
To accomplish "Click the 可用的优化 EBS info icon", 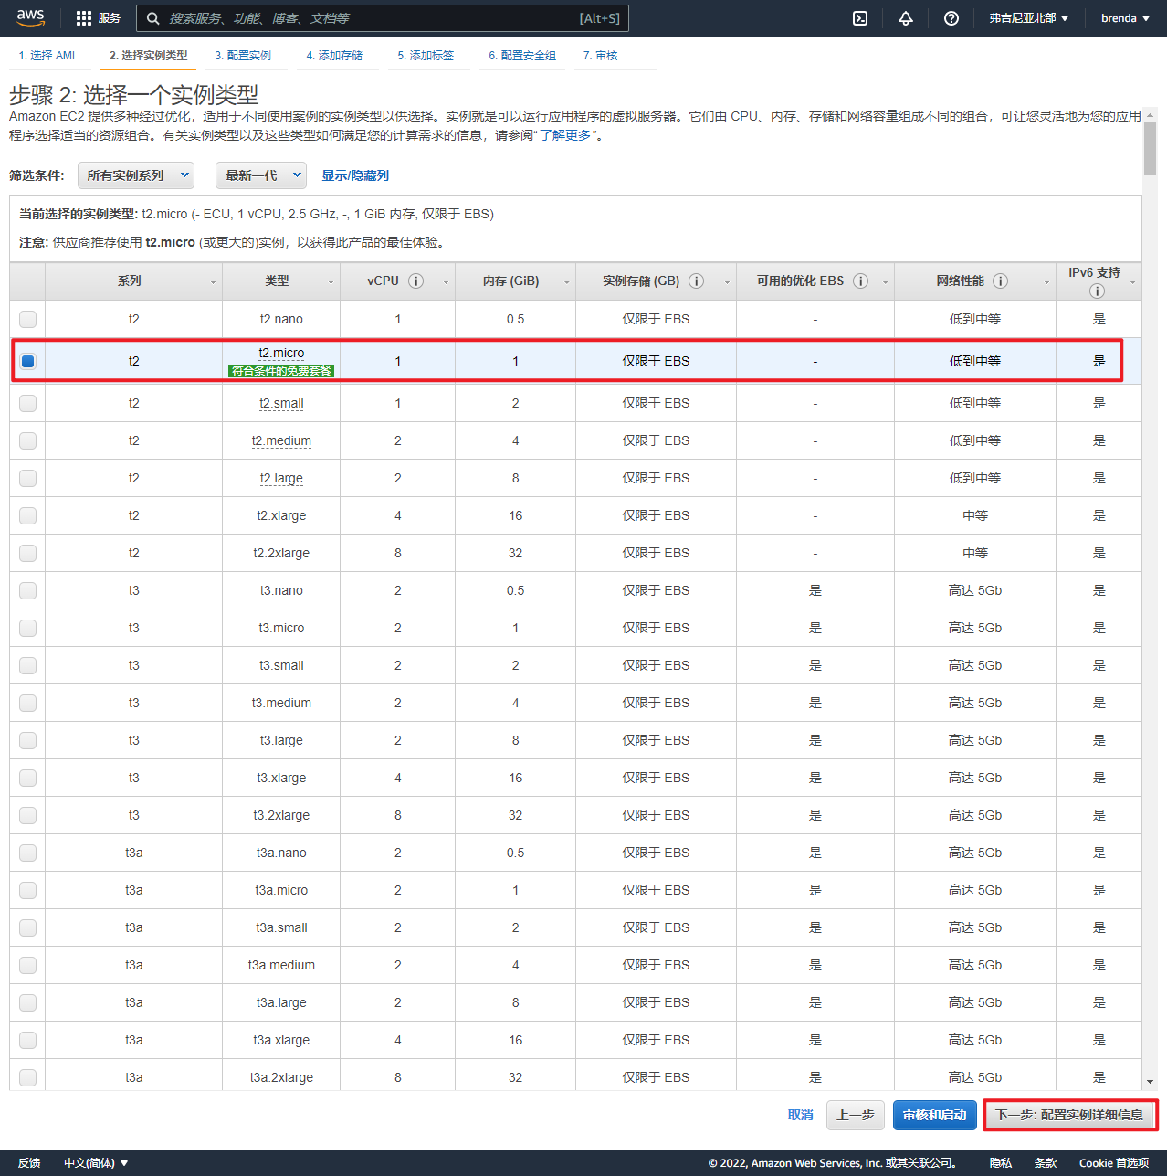I will (x=860, y=281).
